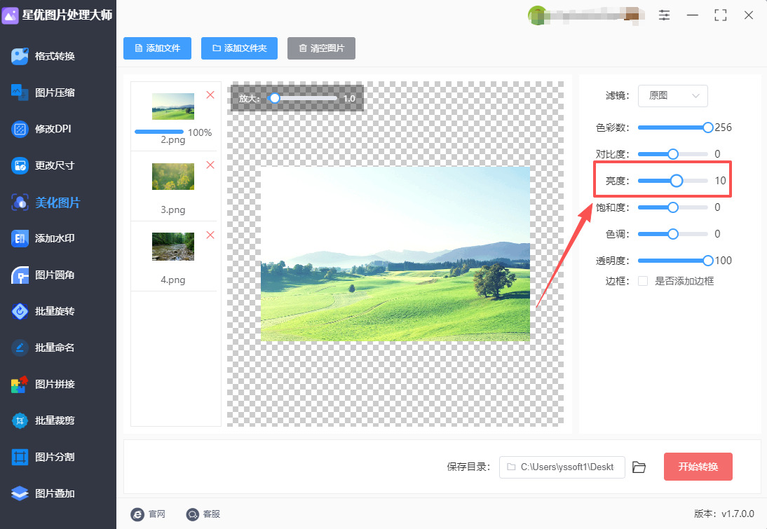The image size is (767, 529).
Task: Click the 饱和度 slider handle
Action: tap(673, 207)
